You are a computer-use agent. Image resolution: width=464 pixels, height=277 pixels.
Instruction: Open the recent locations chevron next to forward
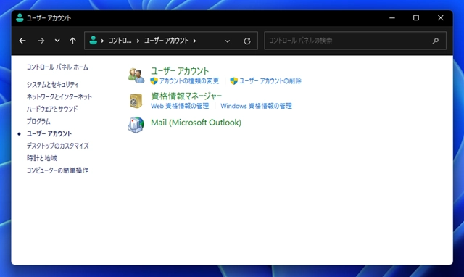[x=57, y=41]
